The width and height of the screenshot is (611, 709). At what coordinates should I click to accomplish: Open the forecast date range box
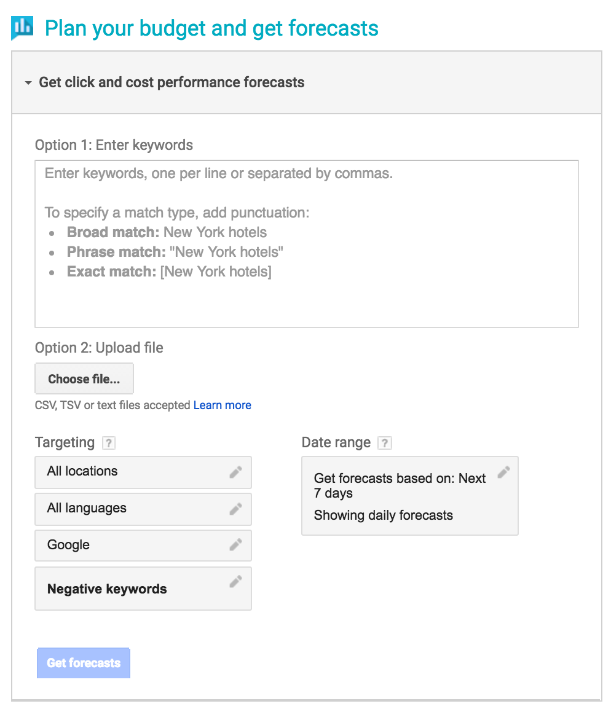[x=410, y=496]
